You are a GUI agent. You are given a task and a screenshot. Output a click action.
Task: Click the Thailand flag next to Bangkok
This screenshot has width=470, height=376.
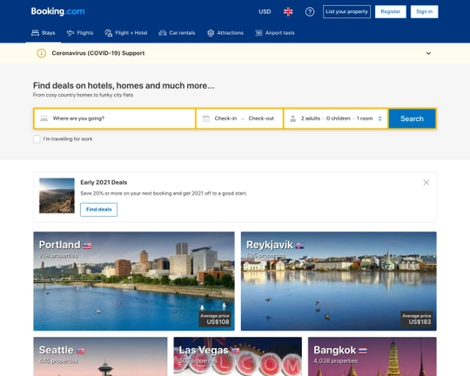[x=363, y=351]
